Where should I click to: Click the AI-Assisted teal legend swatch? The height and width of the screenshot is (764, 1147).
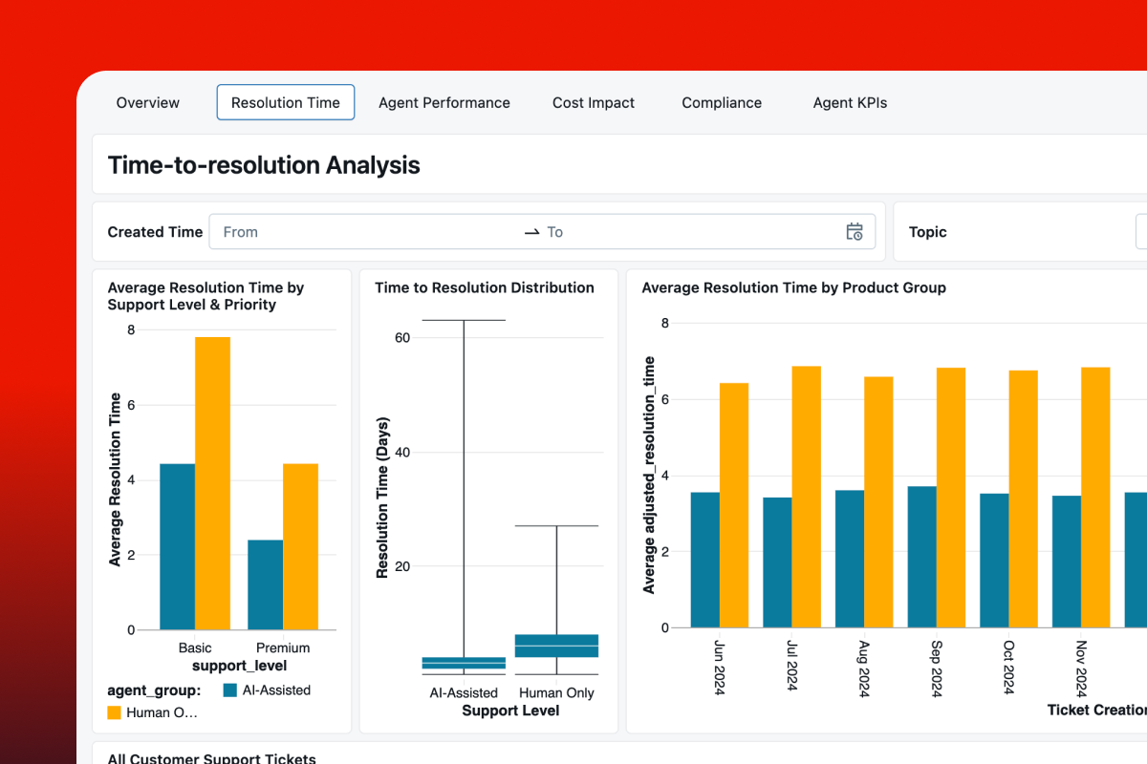pos(229,690)
